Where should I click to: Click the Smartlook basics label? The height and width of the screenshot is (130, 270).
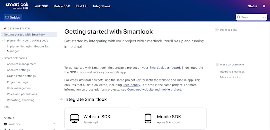[x=16, y=58]
